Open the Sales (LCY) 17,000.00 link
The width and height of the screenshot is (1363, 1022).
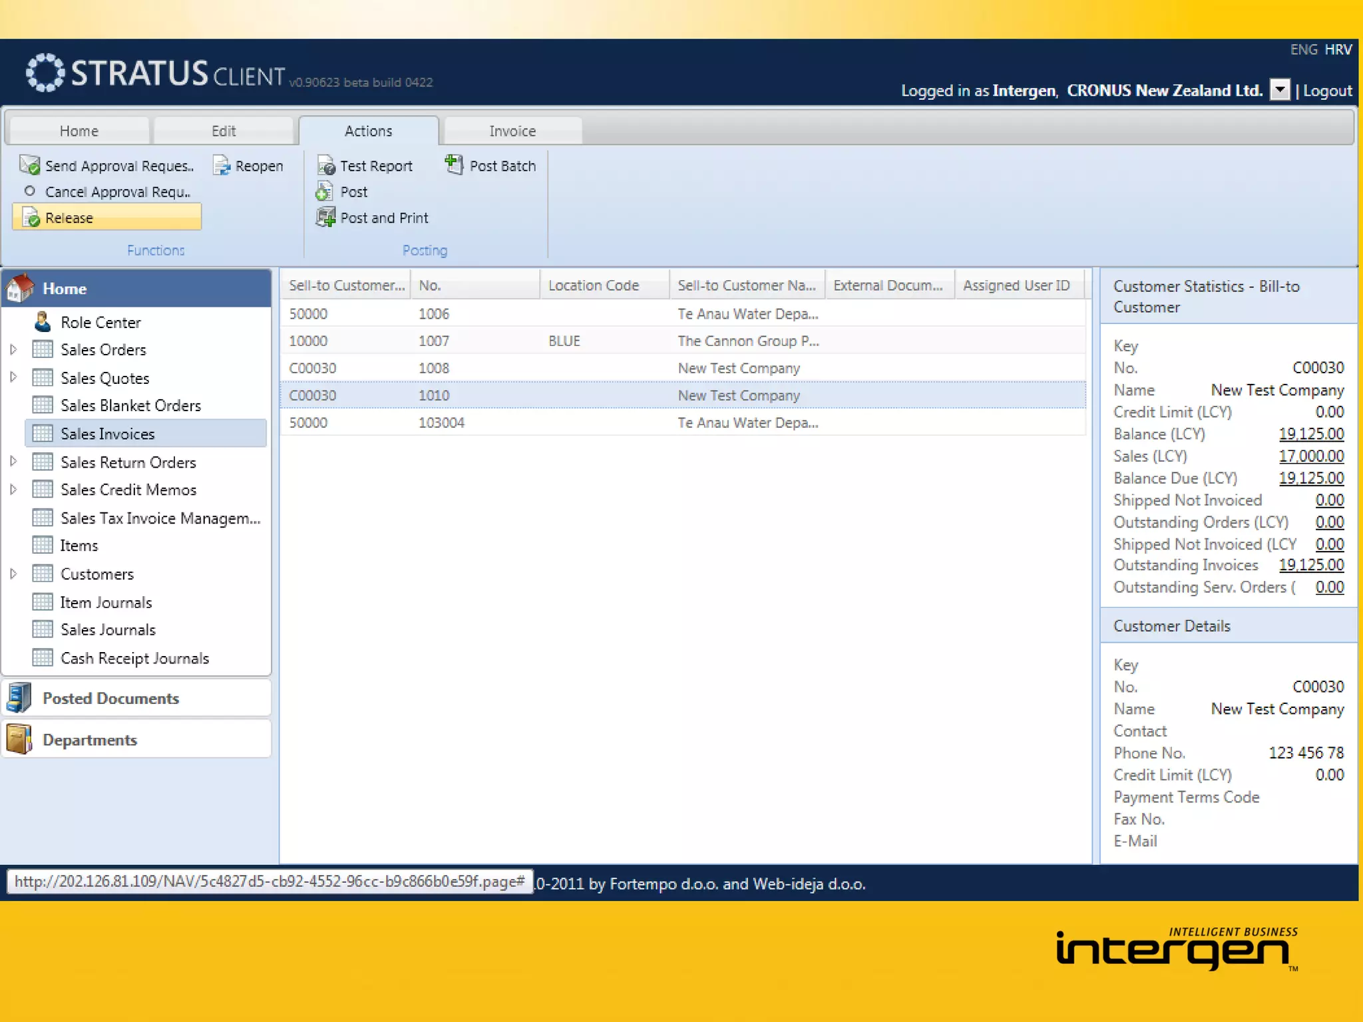click(x=1311, y=456)
